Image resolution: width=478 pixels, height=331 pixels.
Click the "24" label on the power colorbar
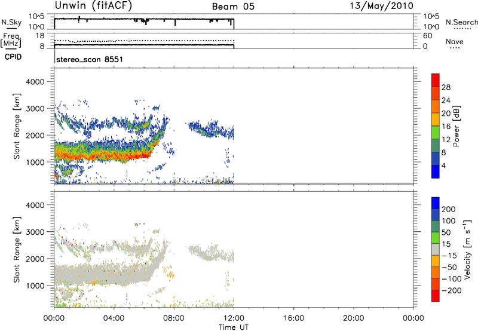pos(446,100)
